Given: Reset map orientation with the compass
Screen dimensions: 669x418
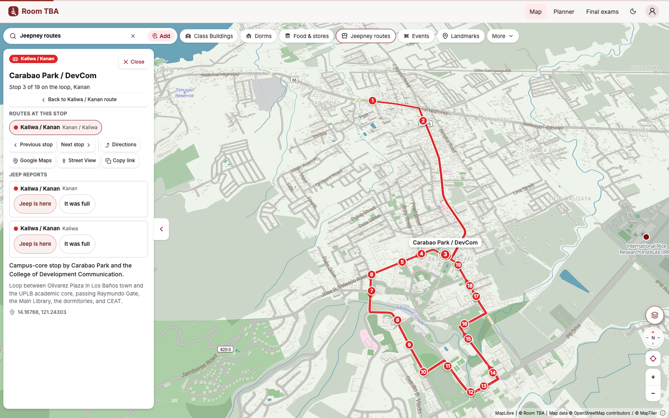Looking at the screenshot, I should click(653, 338).
